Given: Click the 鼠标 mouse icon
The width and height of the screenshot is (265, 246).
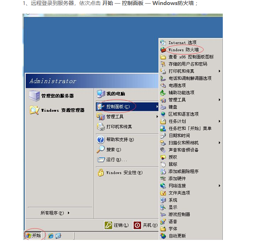Looking at the screenshot, I should click(x=163, y=164).
